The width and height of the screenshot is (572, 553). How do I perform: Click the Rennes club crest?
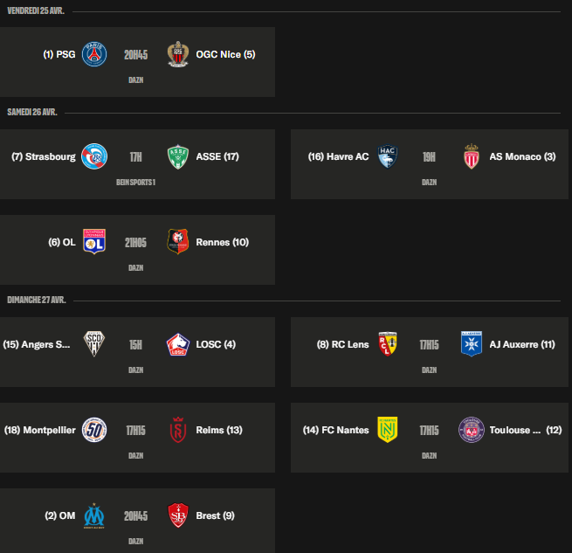click(178, 242)
